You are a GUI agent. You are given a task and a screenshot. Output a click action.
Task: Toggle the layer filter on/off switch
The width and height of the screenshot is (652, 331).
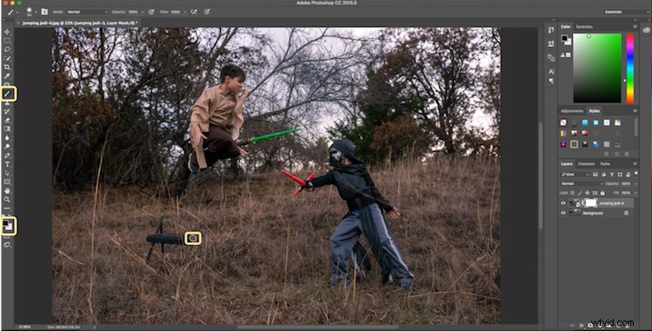[x=635, y=174]
